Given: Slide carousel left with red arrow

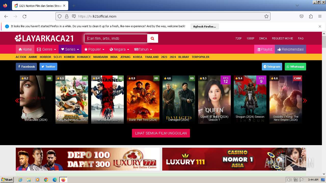Looking at the screenshot, I should (x=17, y=100).
